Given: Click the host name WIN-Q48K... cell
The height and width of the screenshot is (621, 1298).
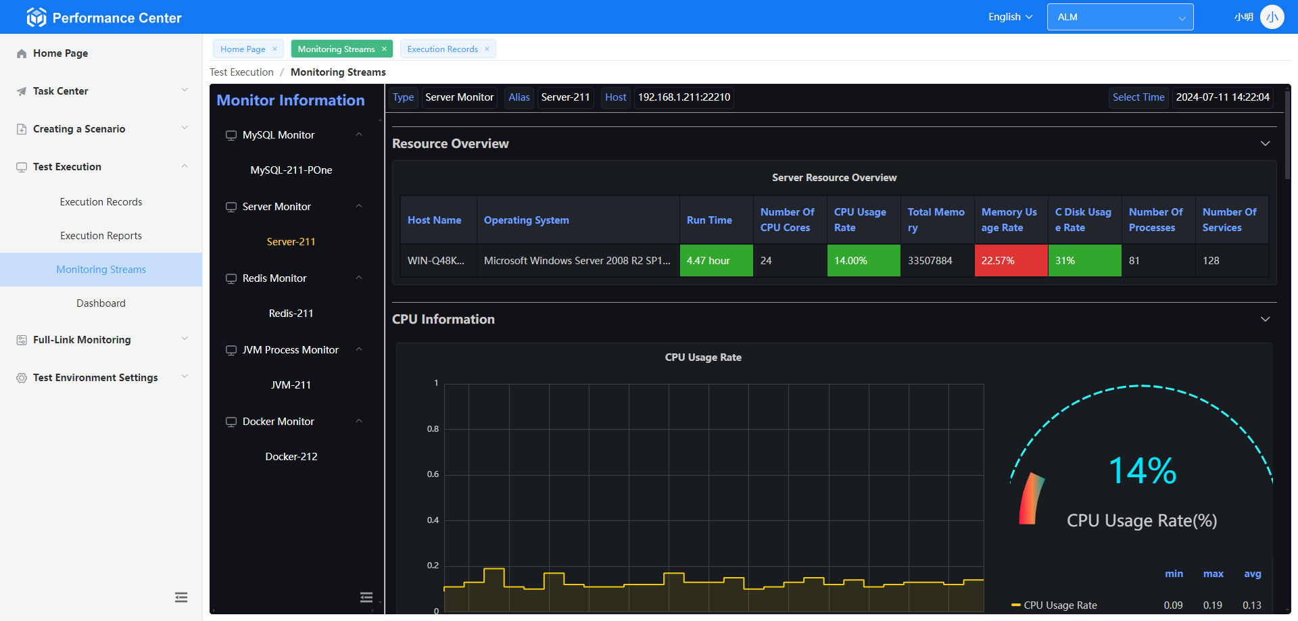Looking at the screenshot, I should coord(439,261).
